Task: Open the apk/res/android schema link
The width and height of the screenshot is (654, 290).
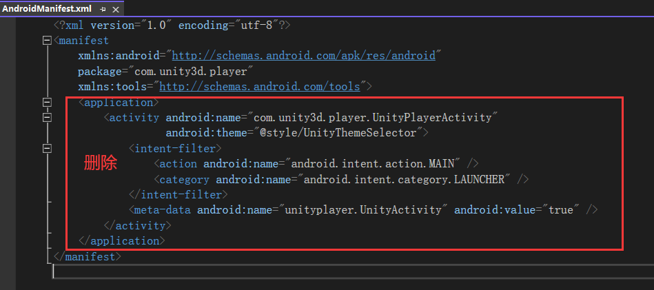Action: (x=303, y=56)
